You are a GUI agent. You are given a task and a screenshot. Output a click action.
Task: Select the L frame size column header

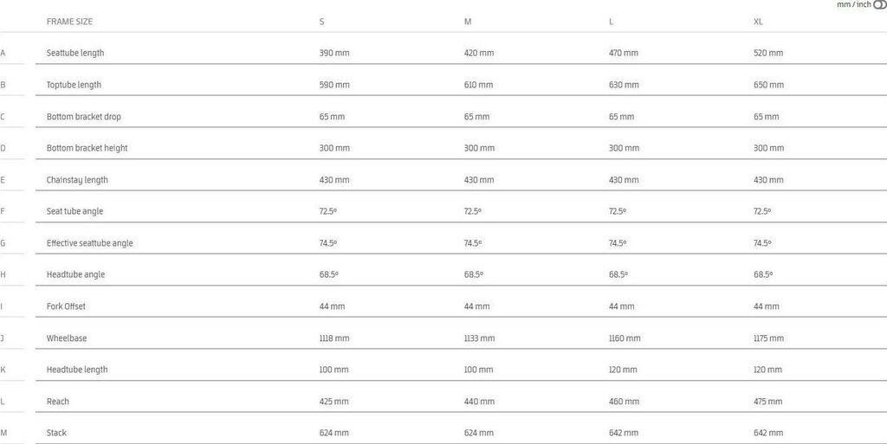pos(612,22)
